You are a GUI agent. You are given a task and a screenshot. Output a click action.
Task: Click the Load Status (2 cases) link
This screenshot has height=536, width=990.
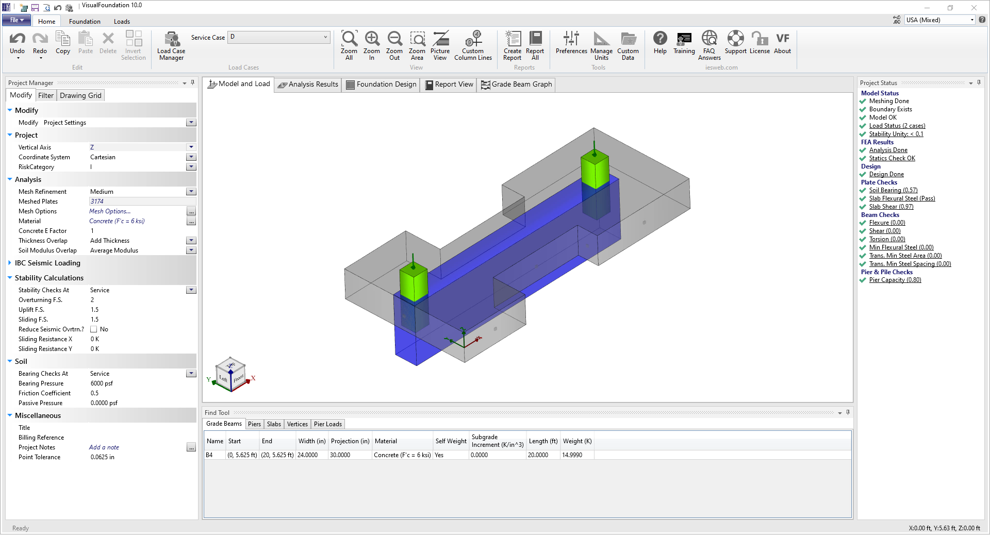coord(897,126)
